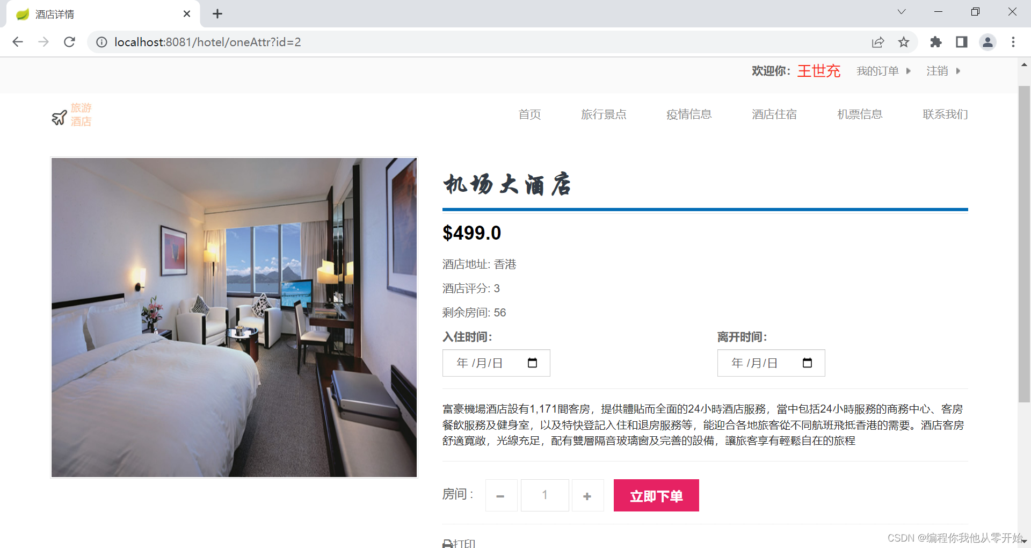Open the browser tab search chevron
The height and width of the screenshot is (548, 1031).
901,11
